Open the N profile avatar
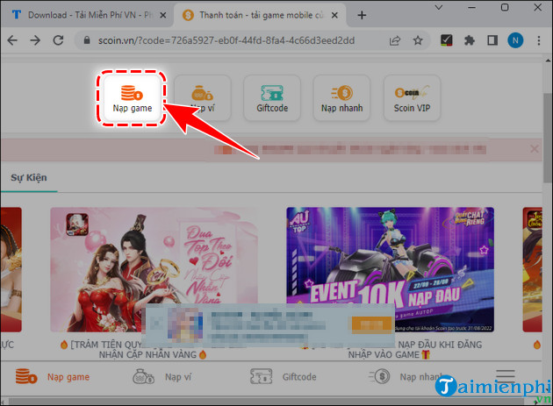This screenshot has width=553, height=406. pos(515,40)
